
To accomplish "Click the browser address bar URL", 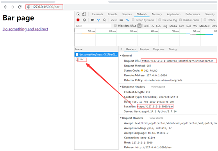I will click(x=46, y=7).
